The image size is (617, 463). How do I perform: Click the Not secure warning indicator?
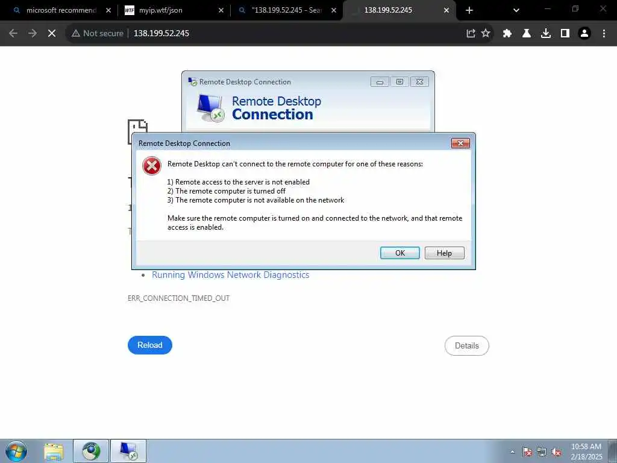(x=97, y=34)
